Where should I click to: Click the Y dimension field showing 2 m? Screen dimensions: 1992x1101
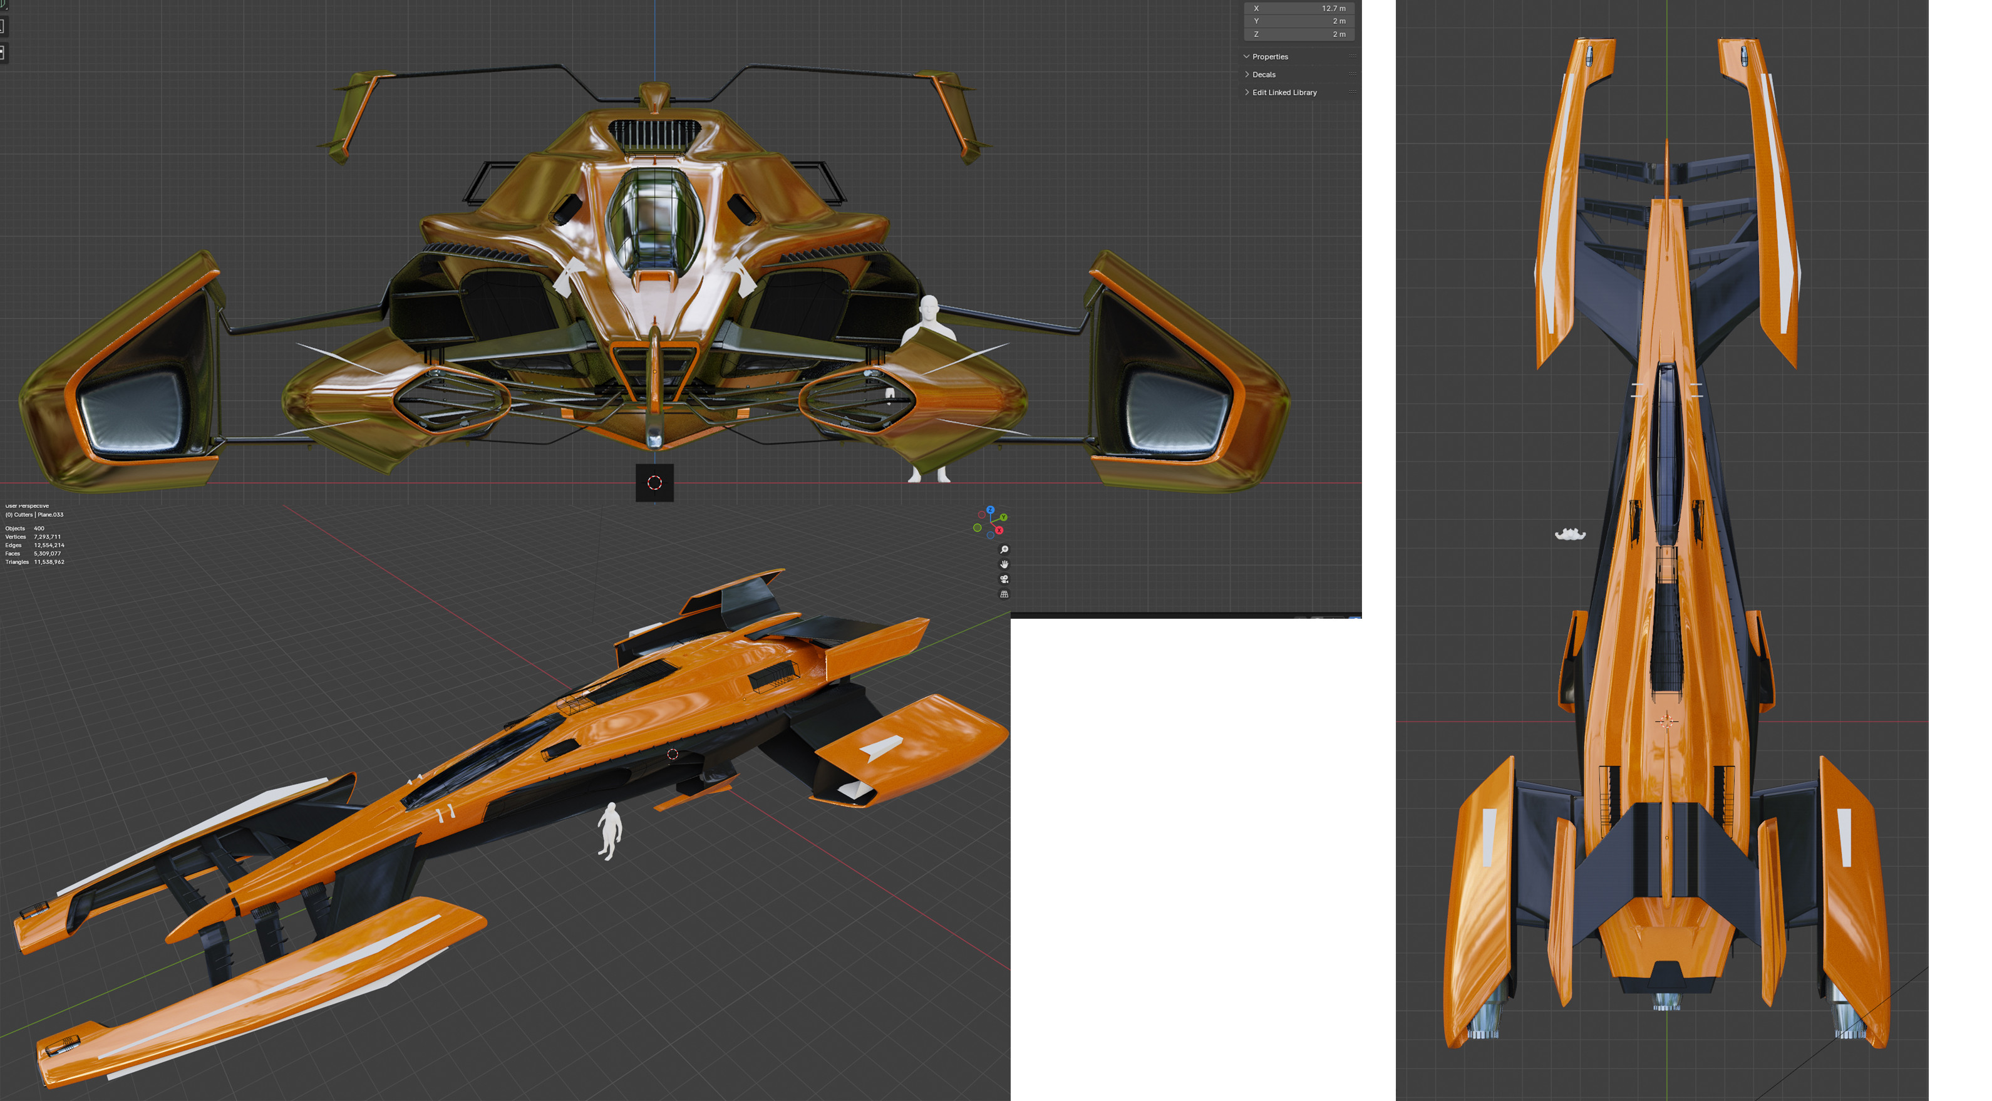1299,21
